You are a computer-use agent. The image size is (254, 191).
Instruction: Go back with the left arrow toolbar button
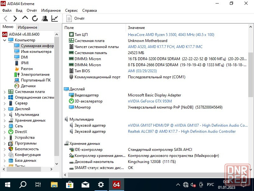coord(6,18)
